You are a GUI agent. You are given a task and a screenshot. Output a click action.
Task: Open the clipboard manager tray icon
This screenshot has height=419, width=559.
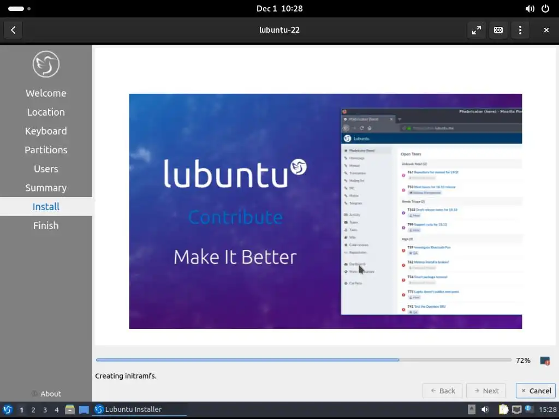click(503, 410)
